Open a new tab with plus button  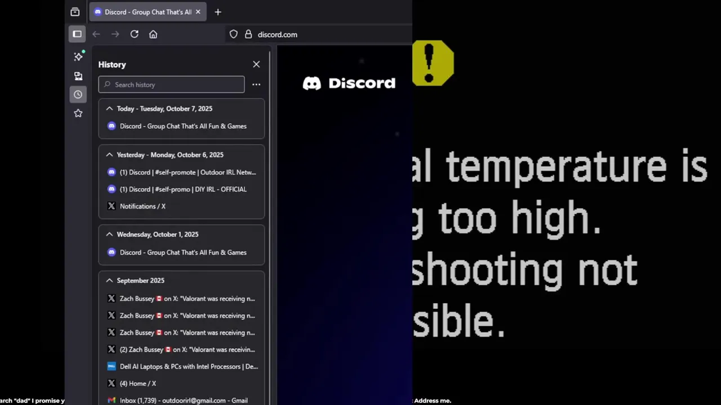218,12
